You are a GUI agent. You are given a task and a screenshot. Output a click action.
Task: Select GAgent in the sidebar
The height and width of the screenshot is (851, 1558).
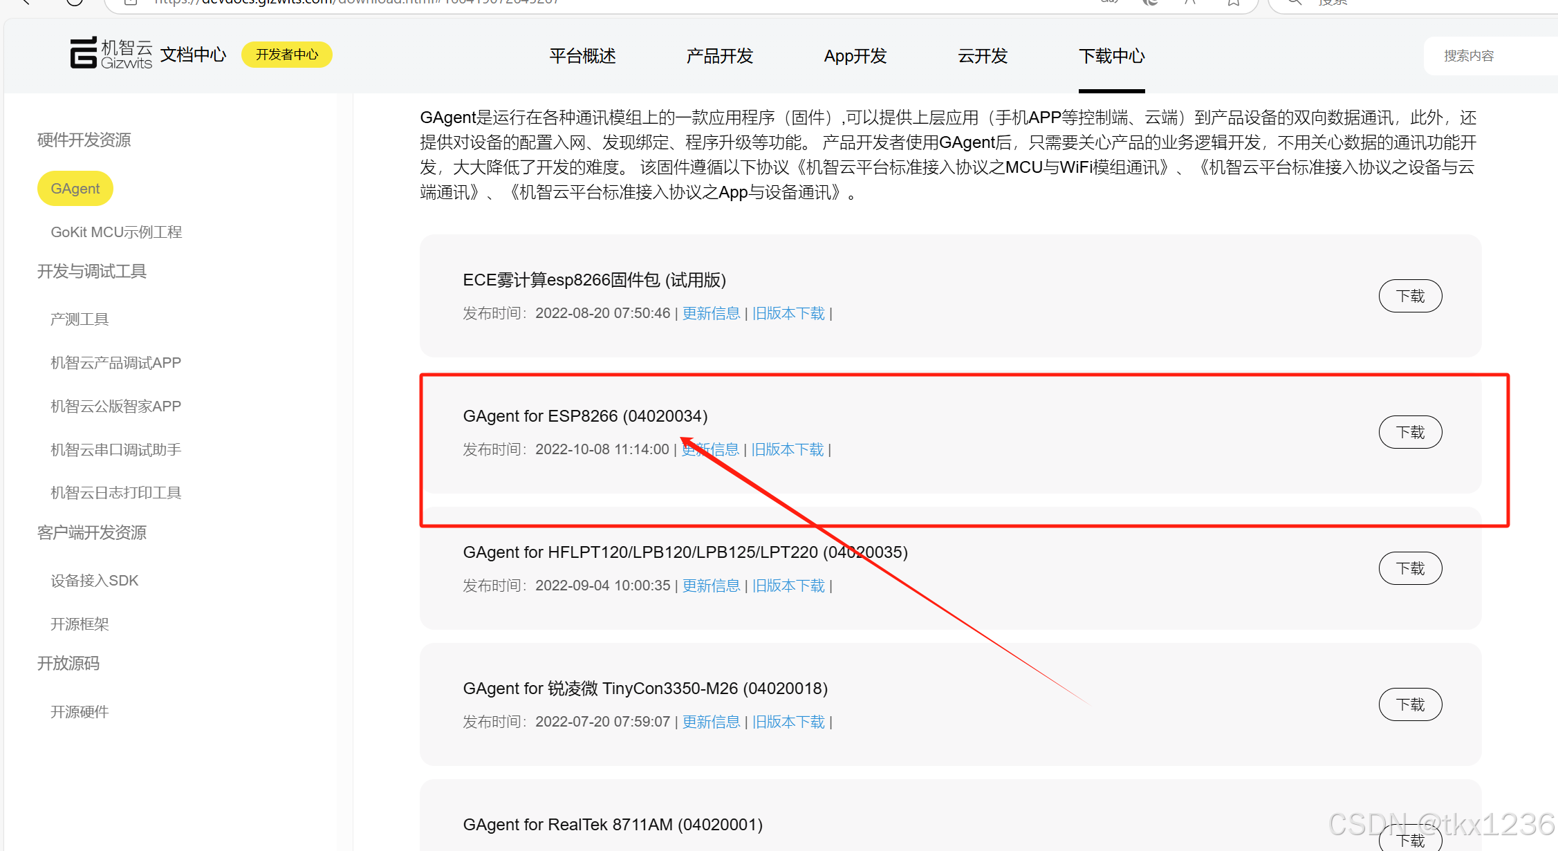(x=75, y=189)
